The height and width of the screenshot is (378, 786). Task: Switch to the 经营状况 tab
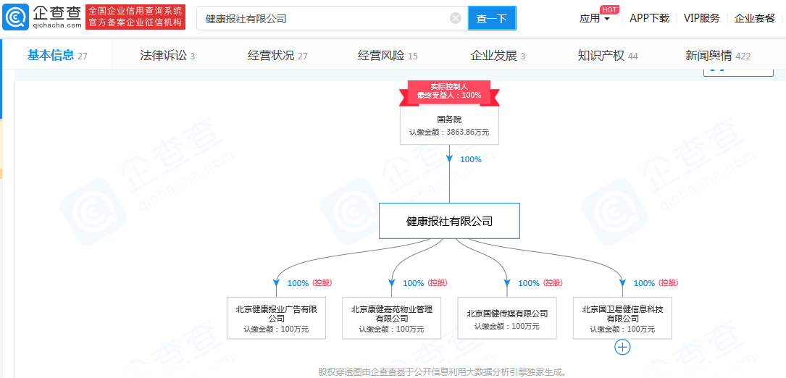pos(277,56)
